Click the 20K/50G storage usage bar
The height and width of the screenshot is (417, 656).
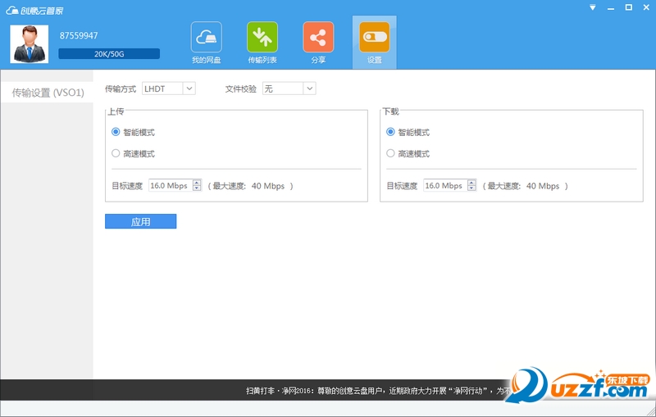109,54
